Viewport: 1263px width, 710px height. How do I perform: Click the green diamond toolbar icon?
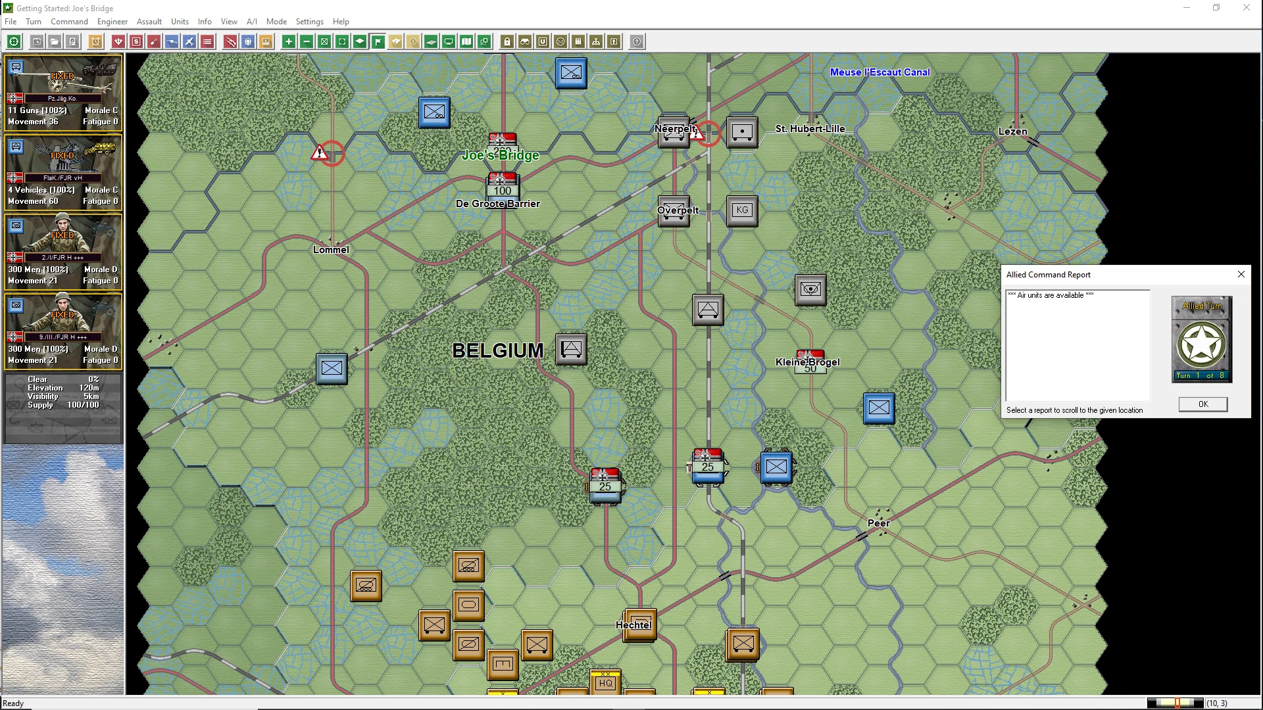[360, 42]
